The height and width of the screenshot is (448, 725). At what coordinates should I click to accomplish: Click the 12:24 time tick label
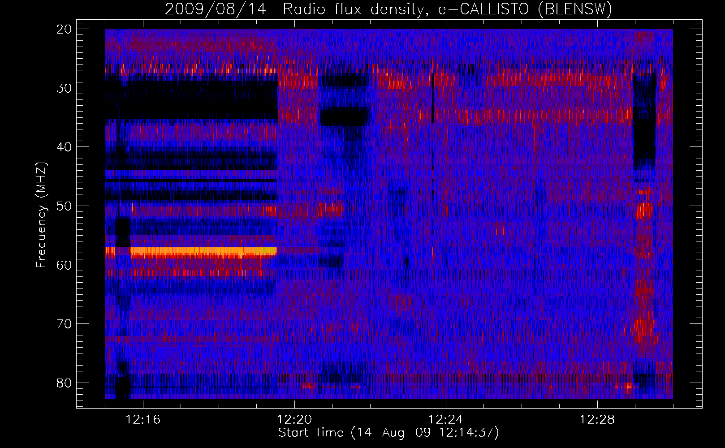[x=446, y=420]
